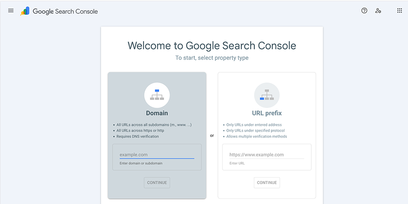Click 'All URLs across https or http' text
This screenshot has width=408, height=204.
pos(140,130)
